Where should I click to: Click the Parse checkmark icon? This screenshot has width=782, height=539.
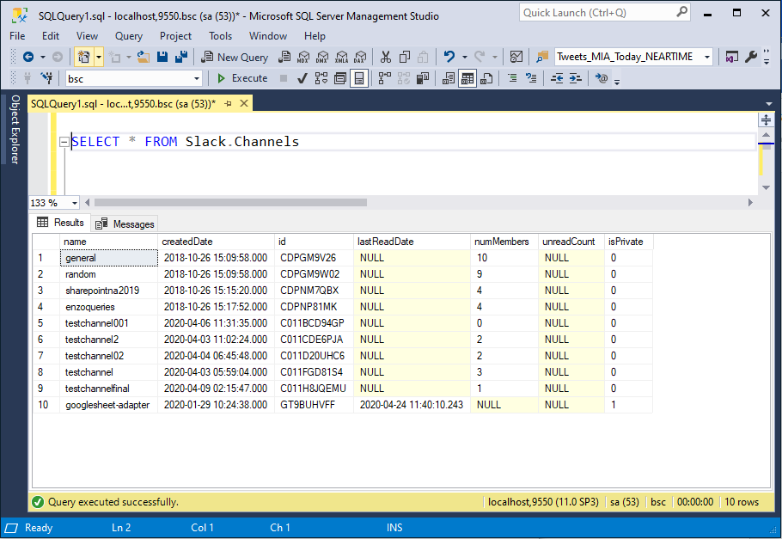pyautogui.click(x=302, y=78)
